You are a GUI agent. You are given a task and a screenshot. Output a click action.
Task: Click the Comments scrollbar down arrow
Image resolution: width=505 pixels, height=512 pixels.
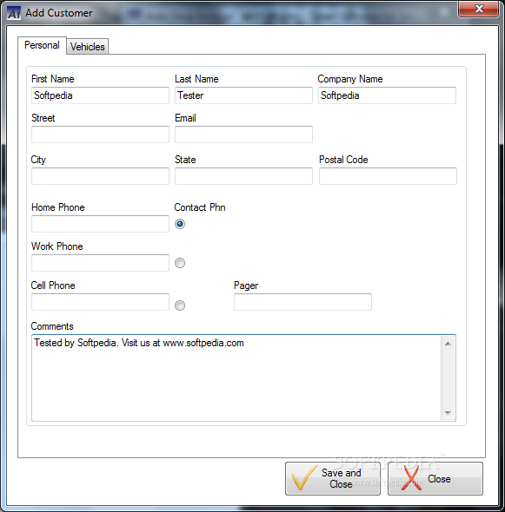coord(449,413)
